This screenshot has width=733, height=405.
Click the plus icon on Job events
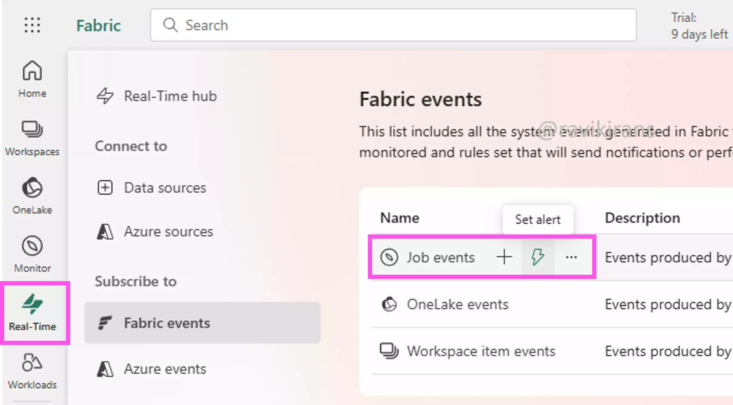(504, 257)
